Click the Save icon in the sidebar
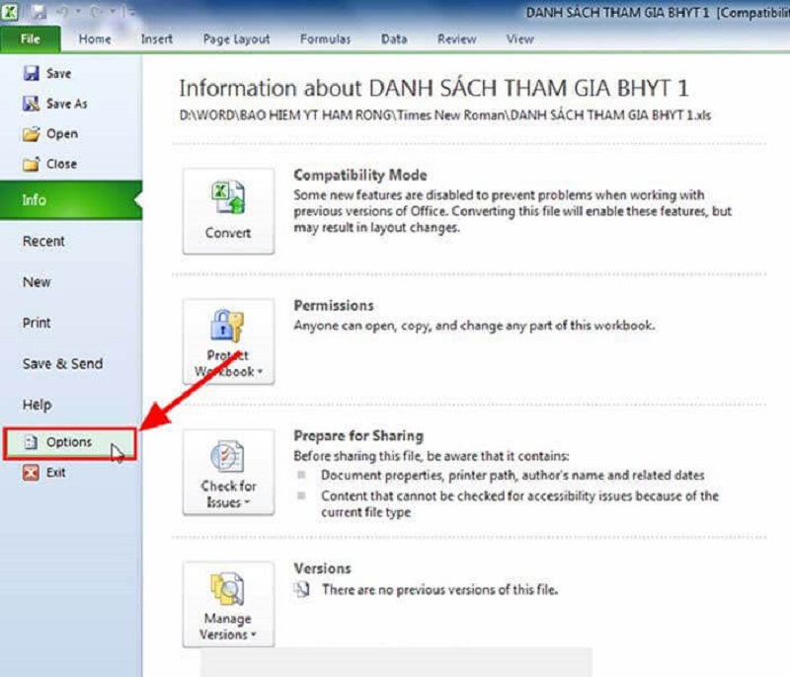 [31, 73]
